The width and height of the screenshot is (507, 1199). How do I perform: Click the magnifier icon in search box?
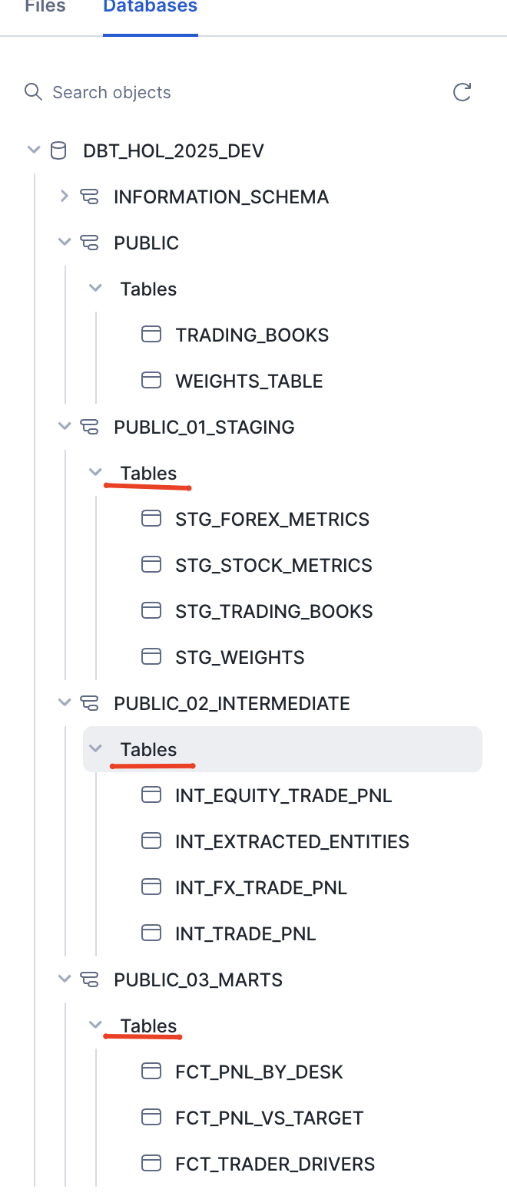point(33,92)
